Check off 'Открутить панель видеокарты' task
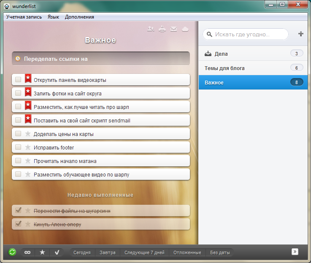 tap(18, 80)
